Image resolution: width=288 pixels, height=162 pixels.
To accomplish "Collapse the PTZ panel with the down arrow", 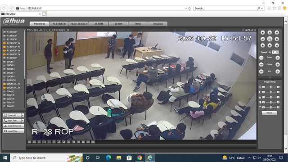I will 270,77.
